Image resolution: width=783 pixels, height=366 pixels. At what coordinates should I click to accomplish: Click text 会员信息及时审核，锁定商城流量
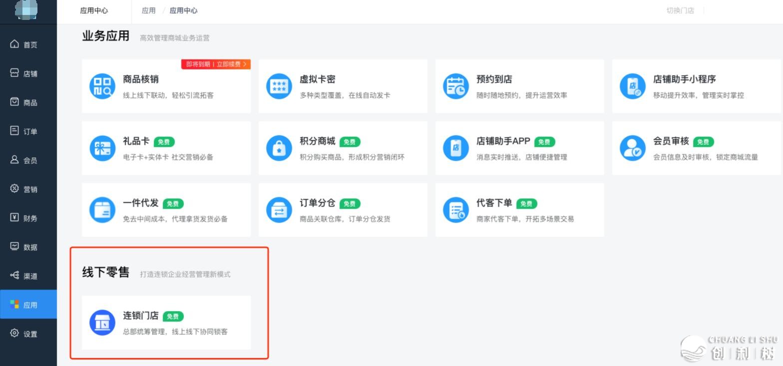coord(706,157)
